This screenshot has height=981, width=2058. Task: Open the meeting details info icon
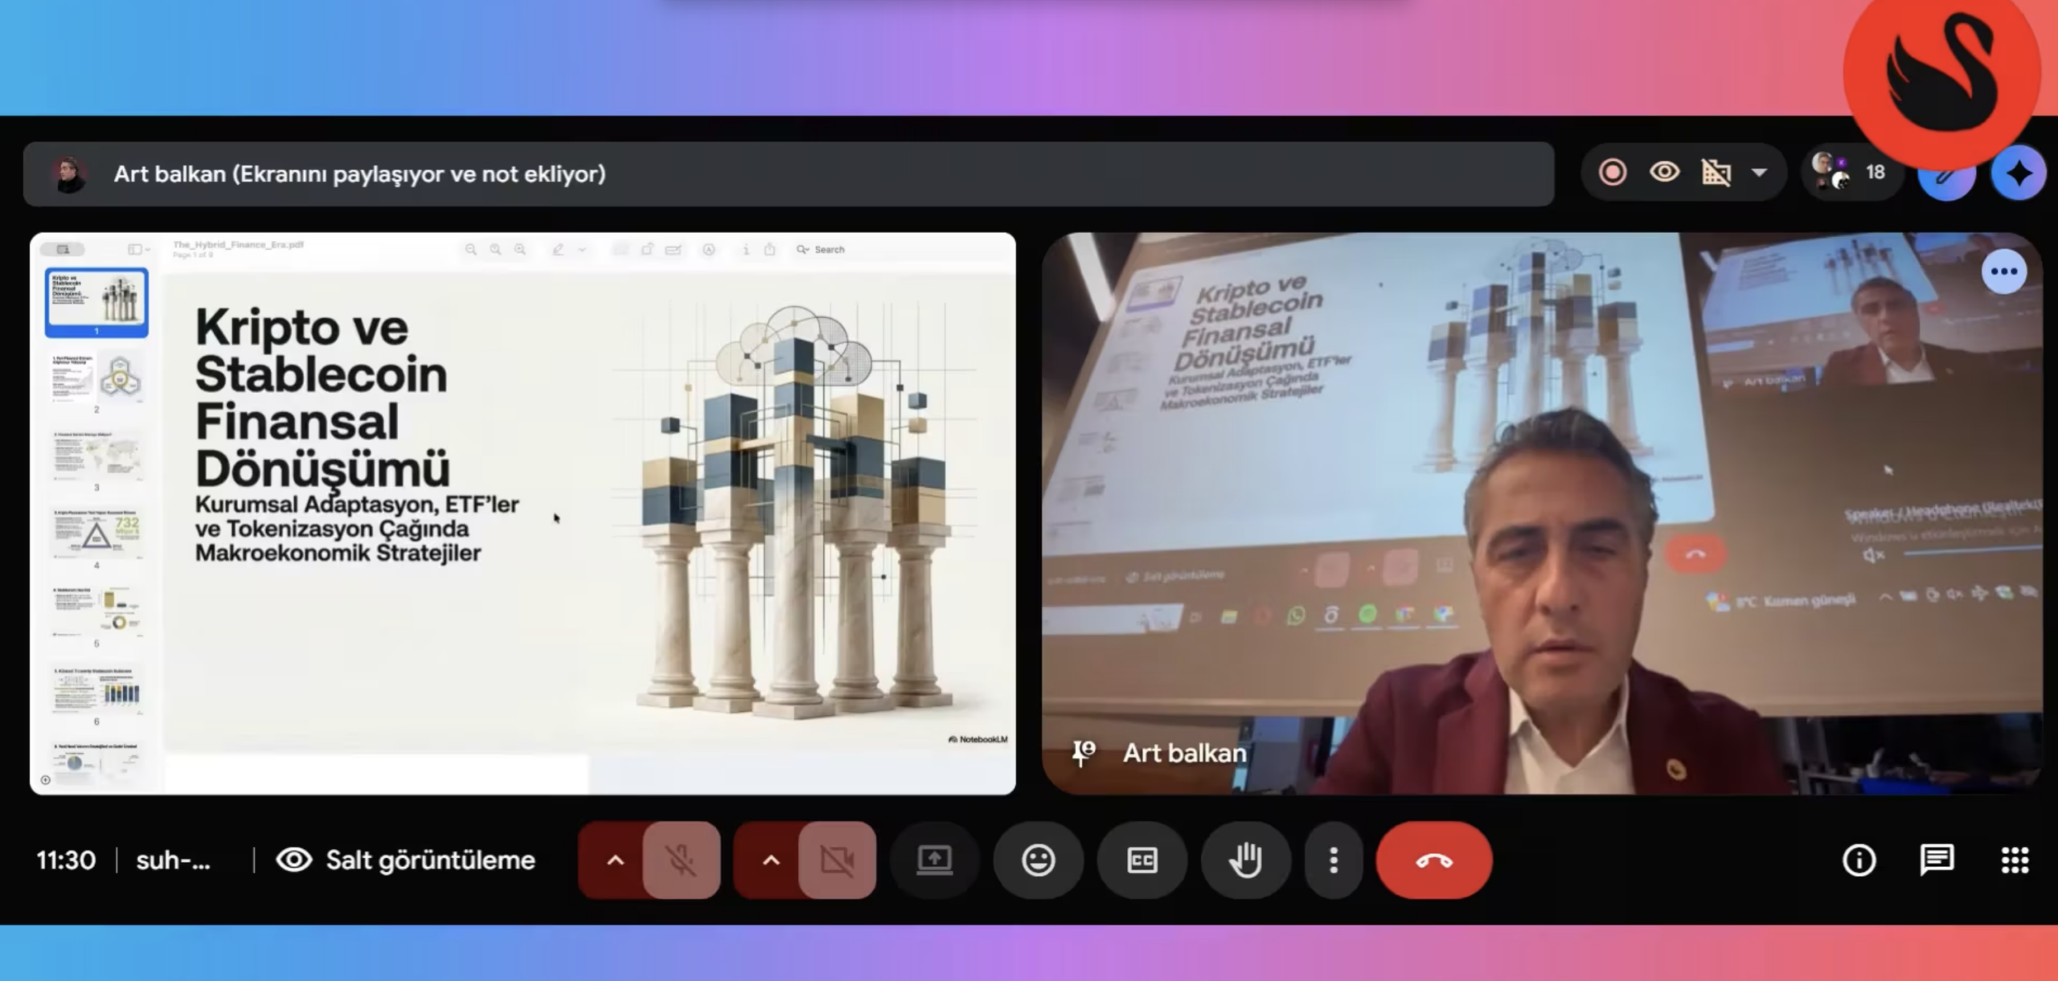click(x=1859, y=860)
